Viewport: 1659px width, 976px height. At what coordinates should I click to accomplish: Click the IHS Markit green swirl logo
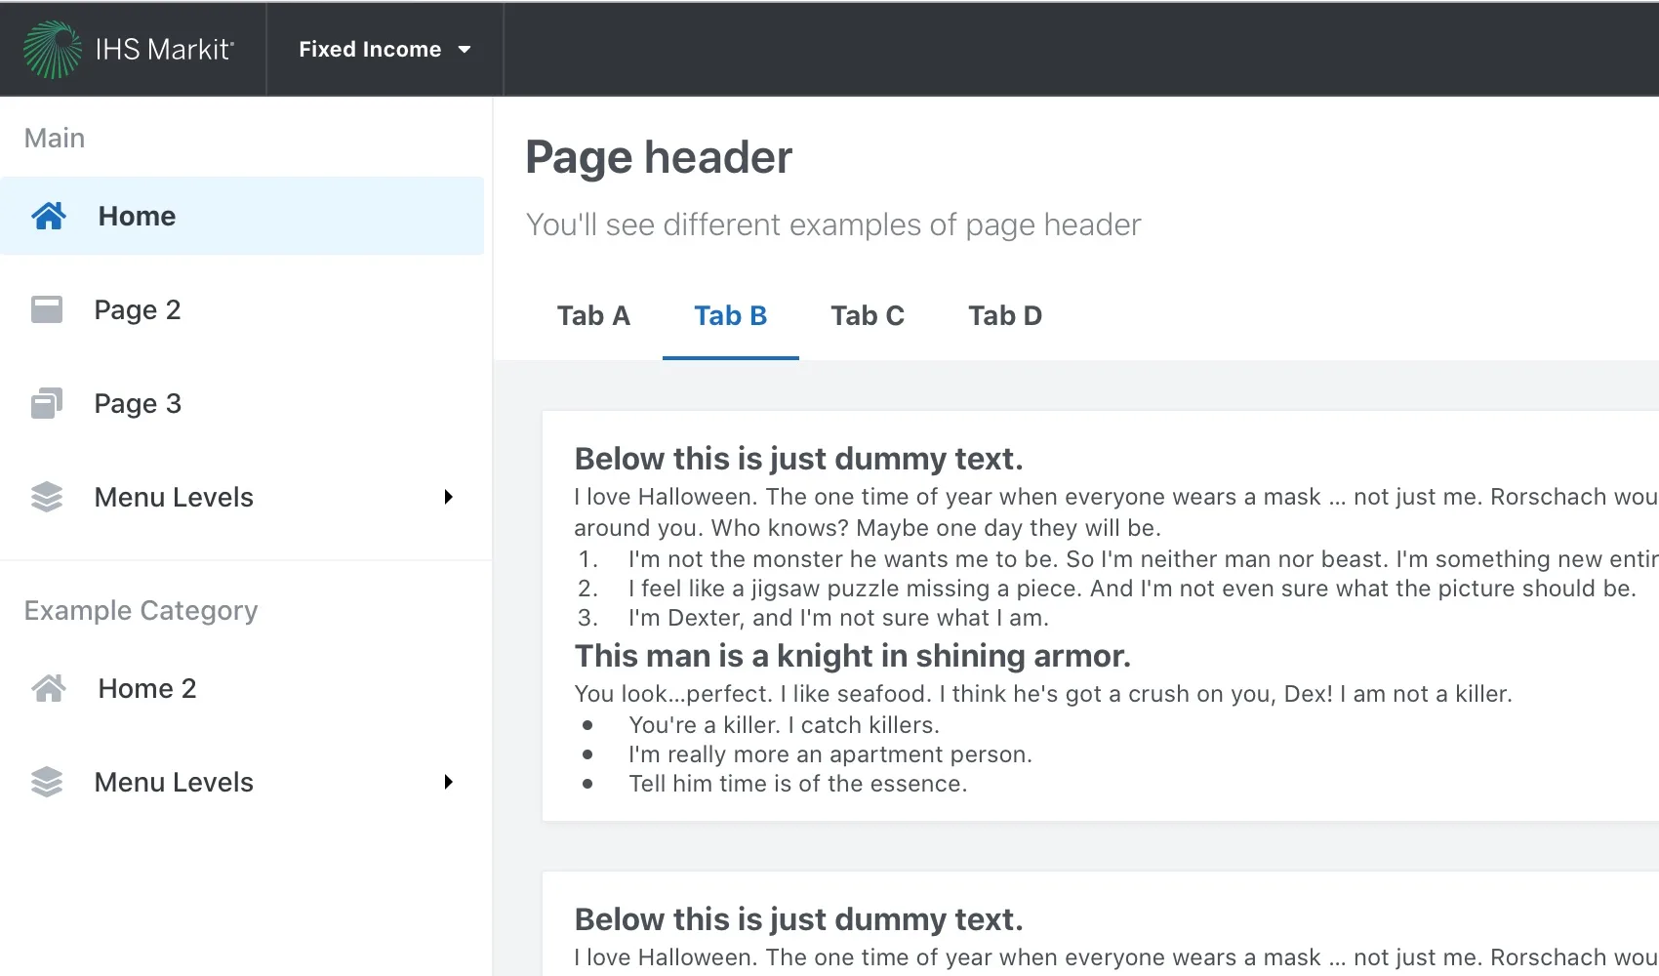[53, 50]
